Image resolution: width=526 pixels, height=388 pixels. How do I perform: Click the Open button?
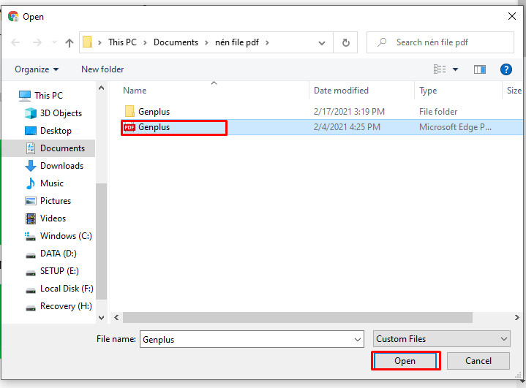tap(405, 361)
